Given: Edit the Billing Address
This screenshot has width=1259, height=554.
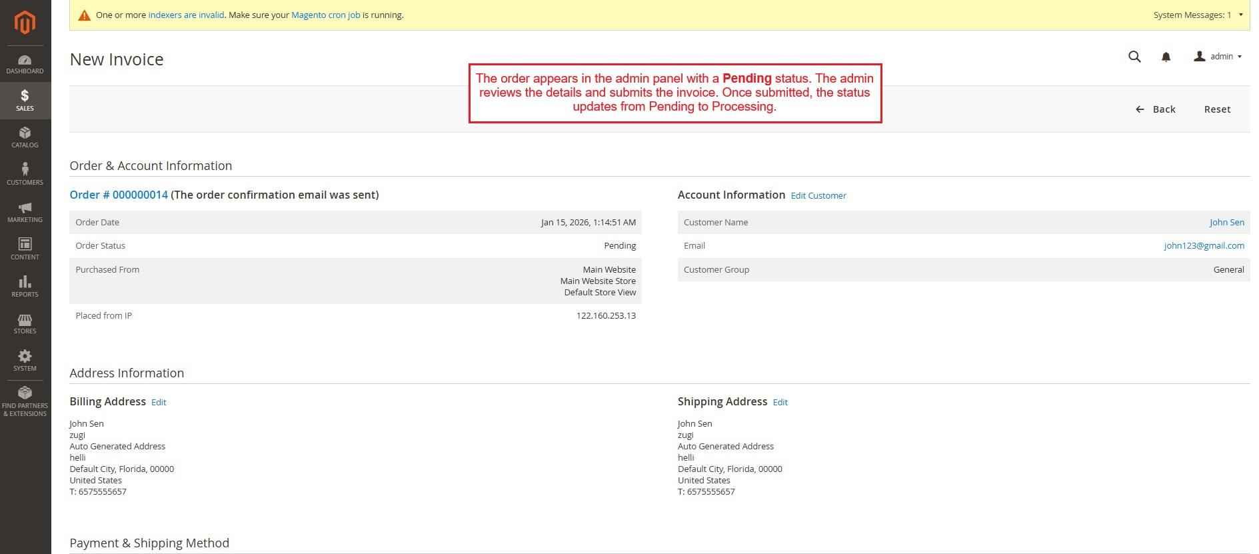Looking at the screenshot, I should (x=159, y=402).
